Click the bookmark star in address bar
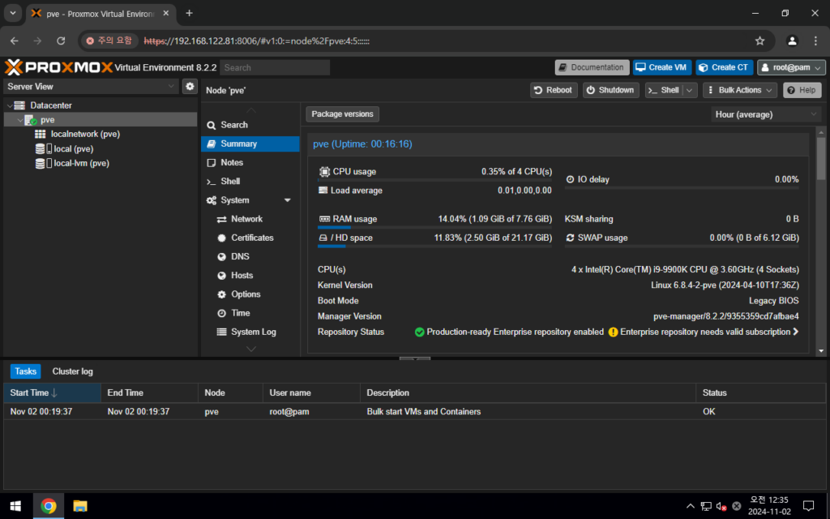 pos(759,41)
